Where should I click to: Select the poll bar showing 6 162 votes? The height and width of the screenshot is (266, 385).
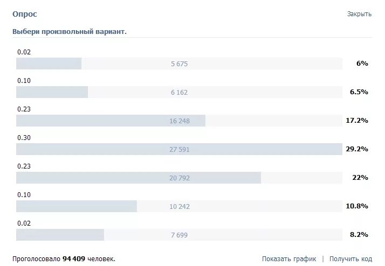point(179,92)
